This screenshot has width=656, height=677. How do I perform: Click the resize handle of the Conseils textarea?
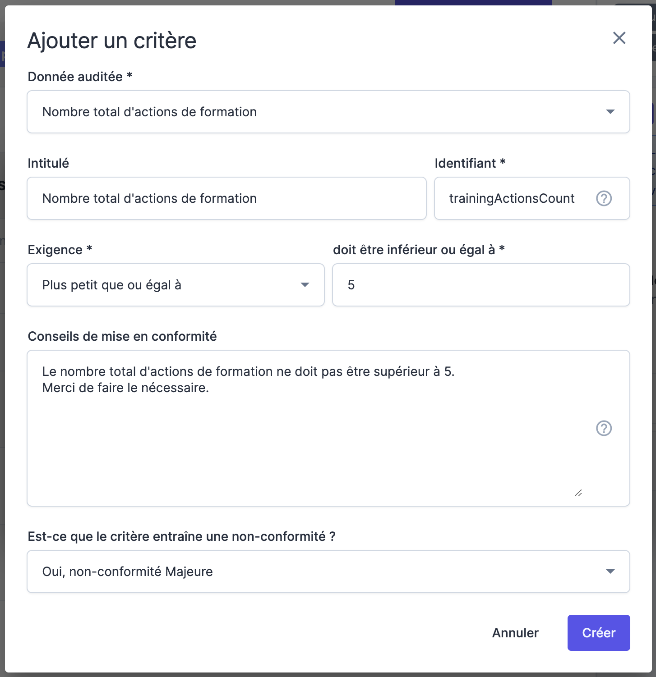(578, 493)
